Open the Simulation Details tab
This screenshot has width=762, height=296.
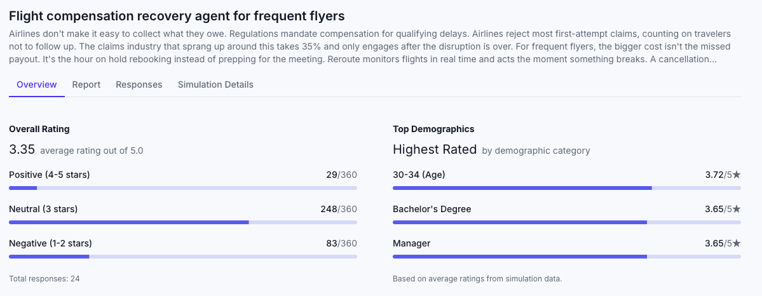pyautogui.click(x=215, y=84)
